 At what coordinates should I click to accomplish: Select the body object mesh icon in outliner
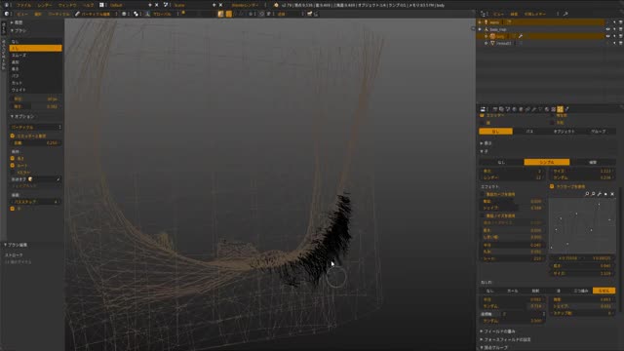(x=492, y=36)
